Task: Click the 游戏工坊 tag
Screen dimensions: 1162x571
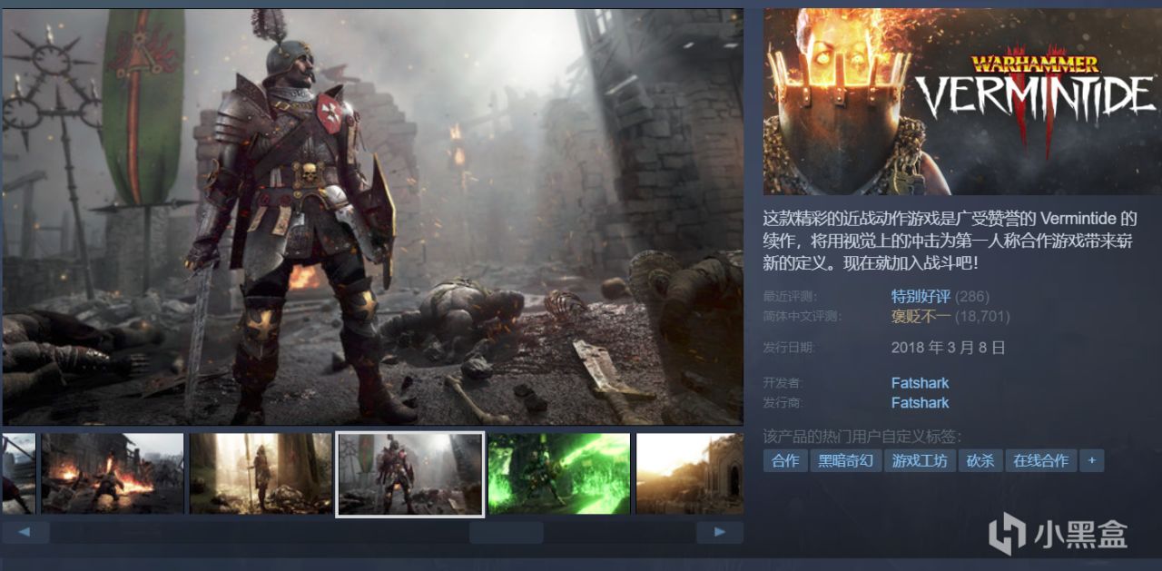Action: click(x=920, y=461)
